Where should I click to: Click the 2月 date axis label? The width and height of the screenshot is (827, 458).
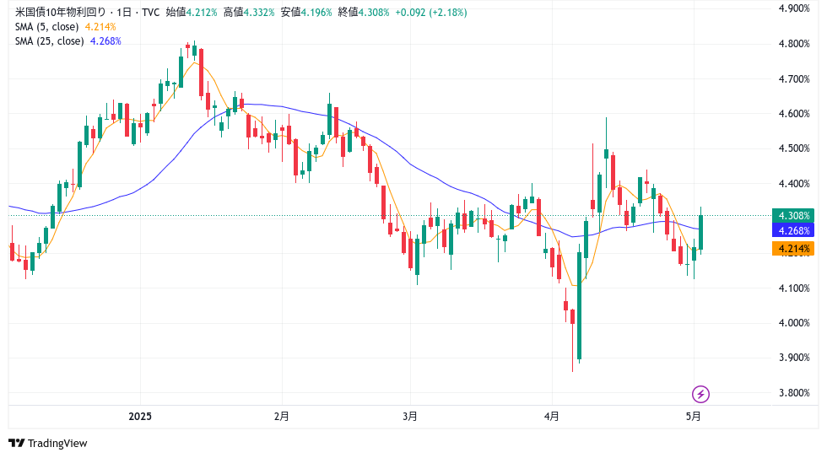[282, 417]
